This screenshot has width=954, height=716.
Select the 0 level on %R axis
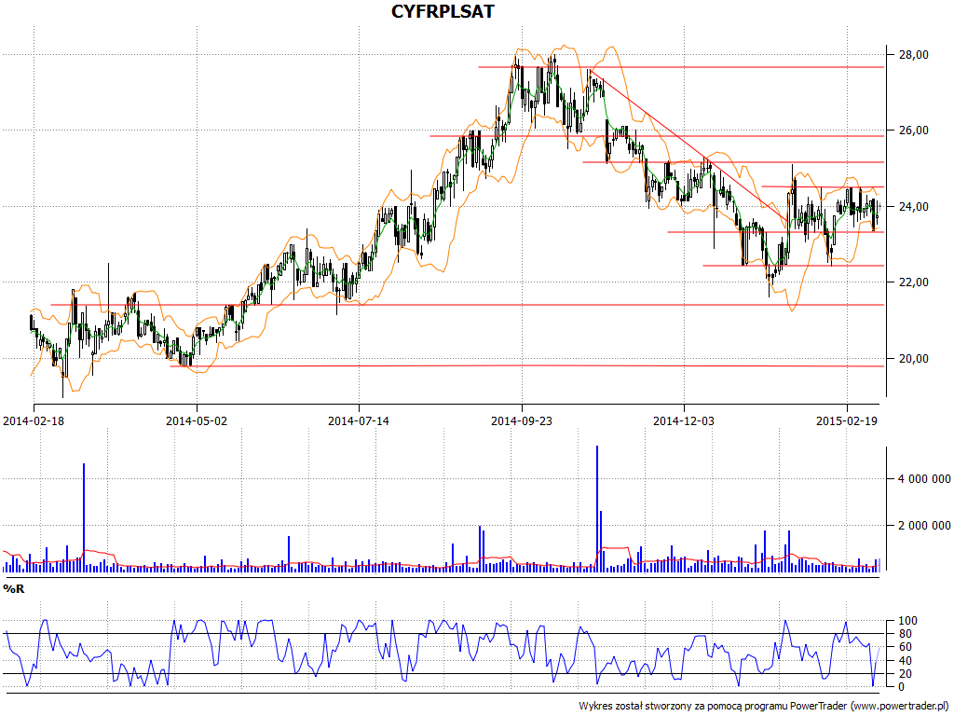[x=902, y=687]
